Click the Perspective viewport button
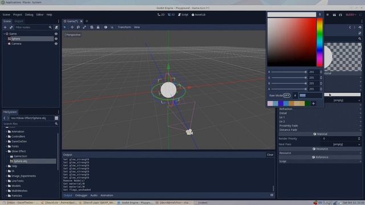 pyautogui.click(x=72, y=35)
